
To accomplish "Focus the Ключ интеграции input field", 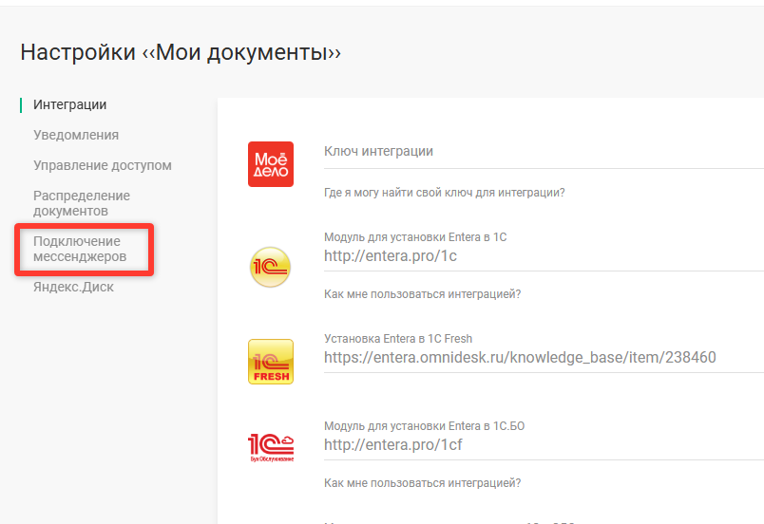I will (x=544, y=151).
